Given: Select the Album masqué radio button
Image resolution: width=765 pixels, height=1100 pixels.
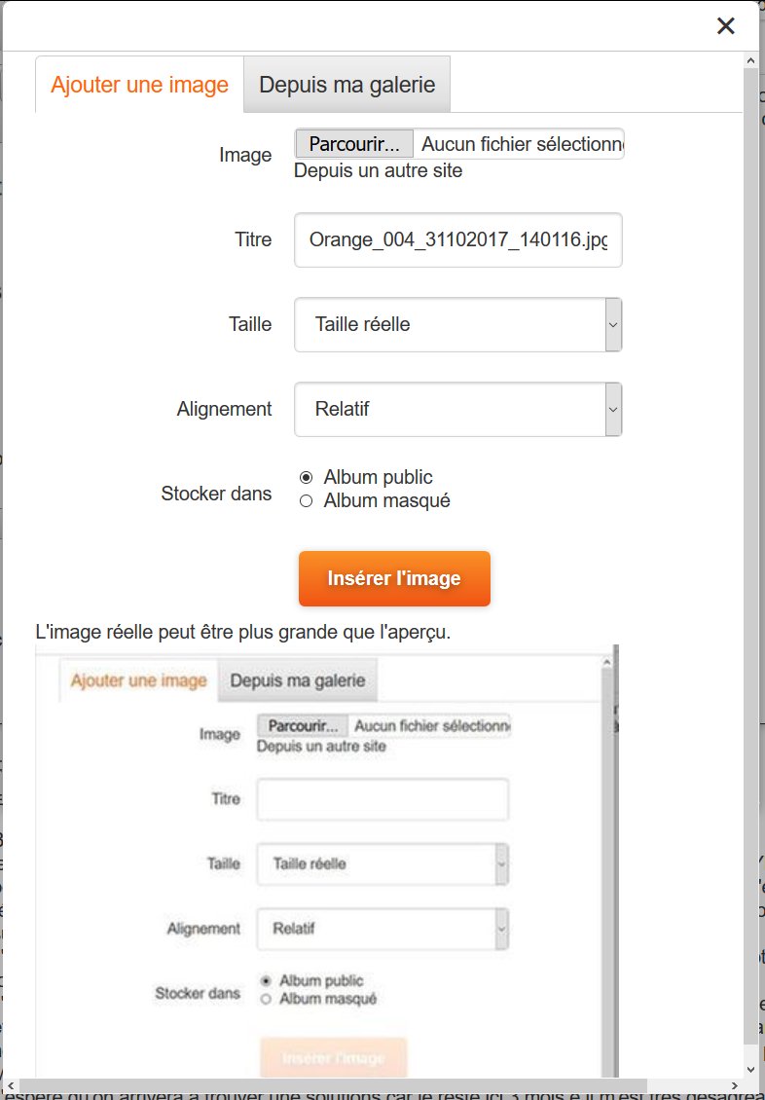Looking at the screenshot, I should point(306,501).
